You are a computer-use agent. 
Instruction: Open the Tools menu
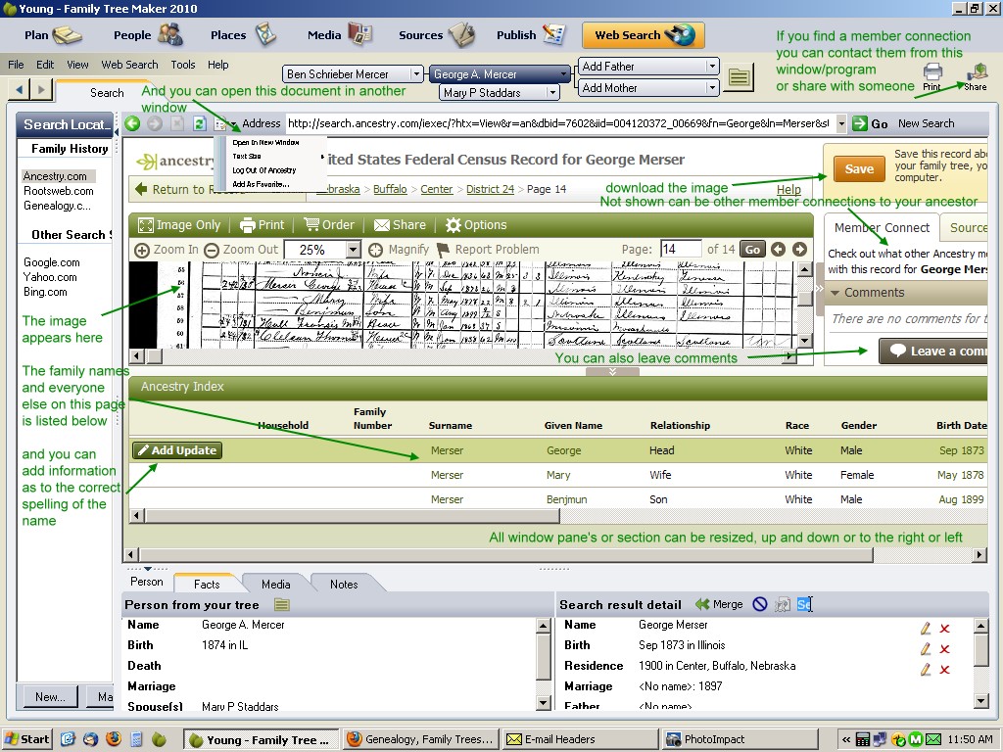pyautogui.click(x=183, y=65)
